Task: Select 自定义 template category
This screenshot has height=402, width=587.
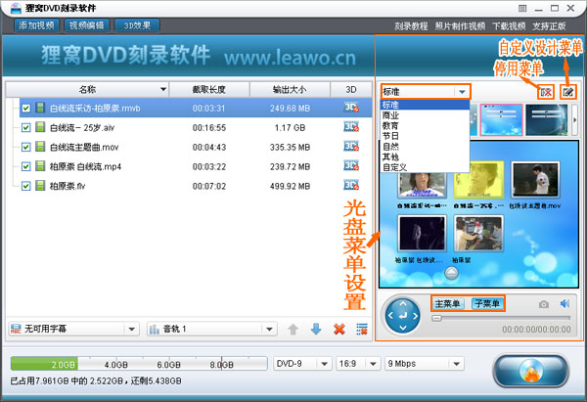Action: click(x=425, y=167)
